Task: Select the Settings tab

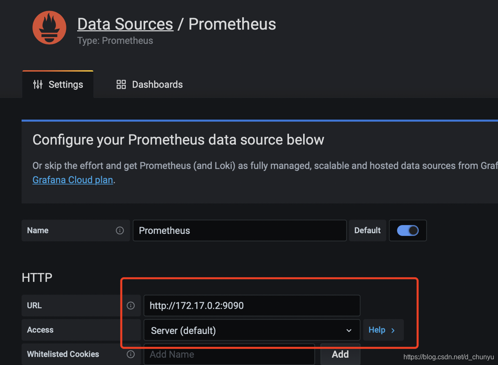Action: pos(65,84)
